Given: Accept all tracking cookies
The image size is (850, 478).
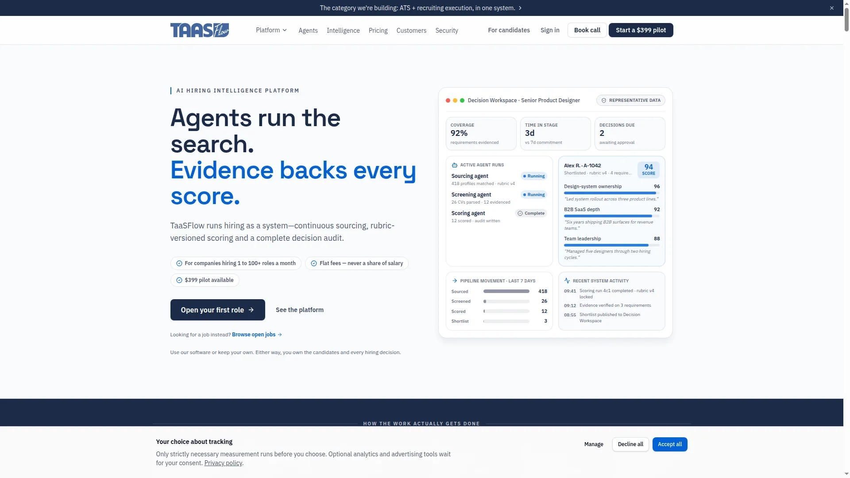Looking at the screenshot, I should (x=670, y=444).
